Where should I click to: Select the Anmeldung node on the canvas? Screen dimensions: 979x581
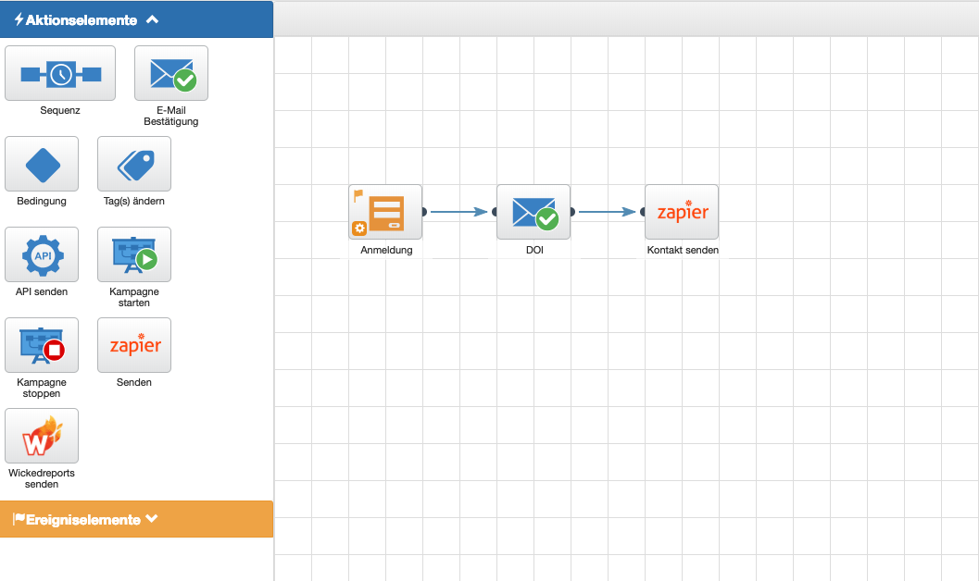click(385, 212)
